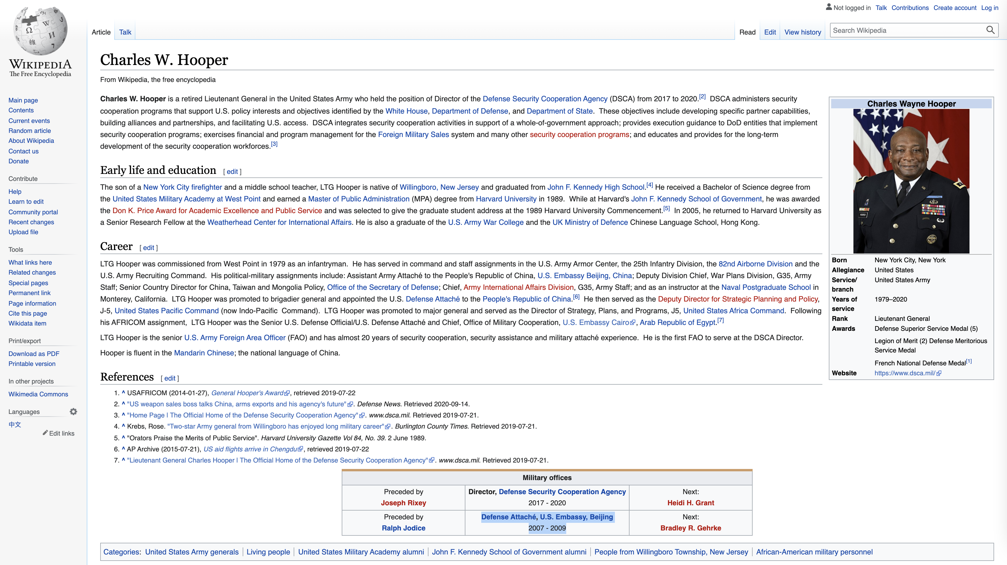Screen dimensions: 1007x565
Task: Open Willingboro, New Jersey link
Action: (439, 187)
